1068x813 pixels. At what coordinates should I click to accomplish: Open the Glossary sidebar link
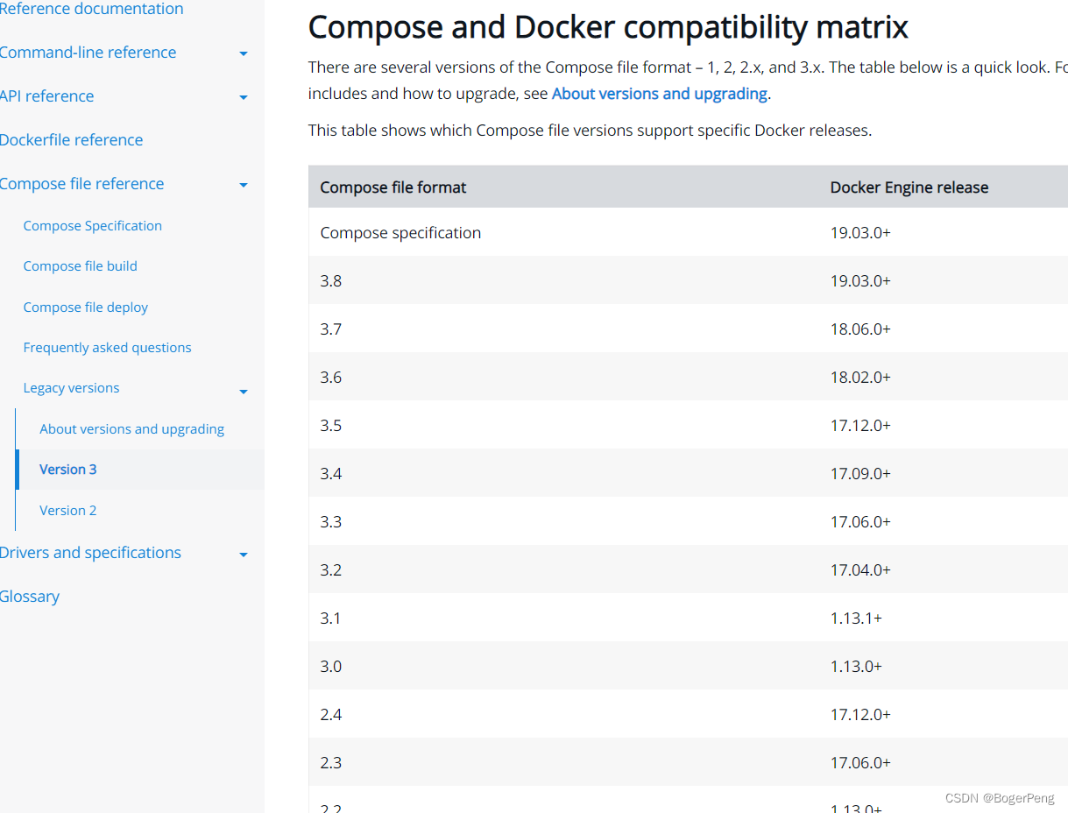pos(30,597)
